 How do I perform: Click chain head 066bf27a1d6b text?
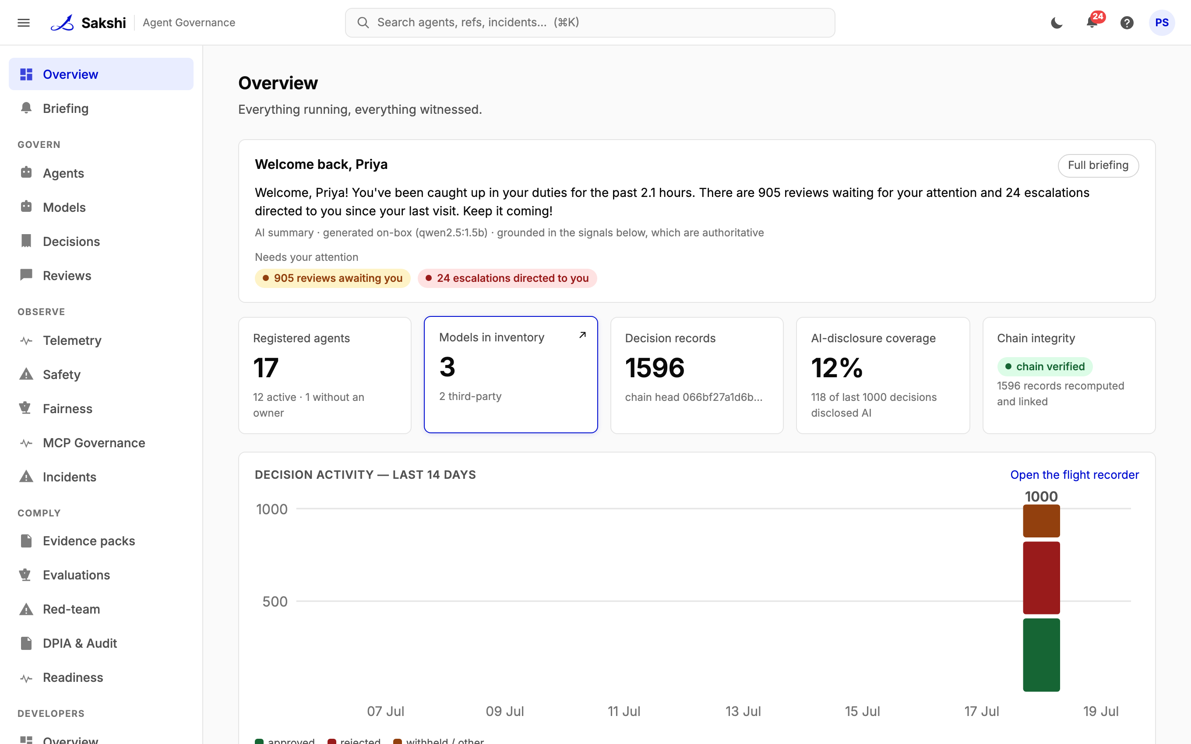[x=694, y=397]
